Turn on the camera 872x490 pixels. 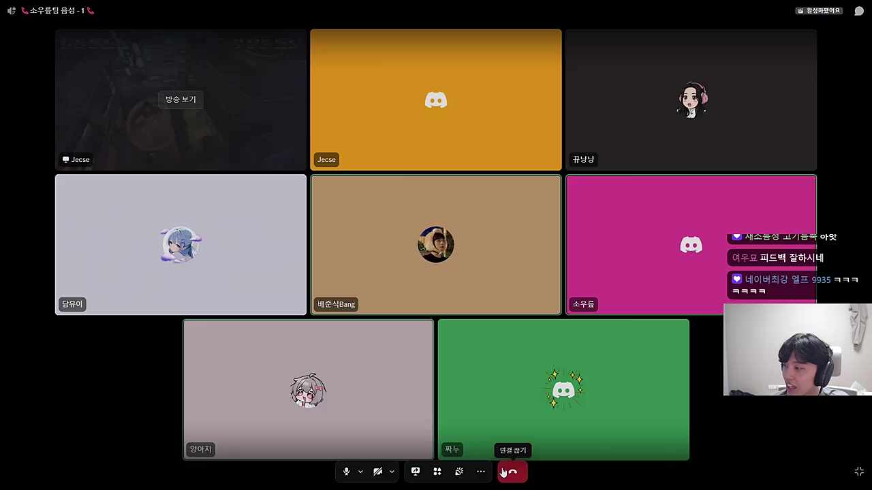tap(377, 472)
